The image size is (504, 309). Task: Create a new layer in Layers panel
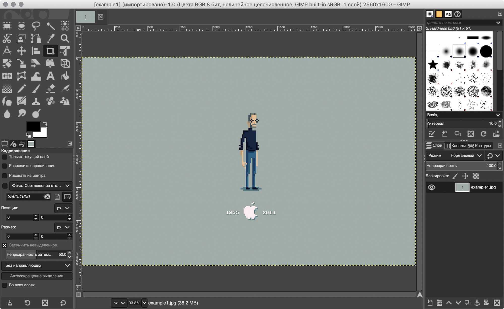[430, 303]
